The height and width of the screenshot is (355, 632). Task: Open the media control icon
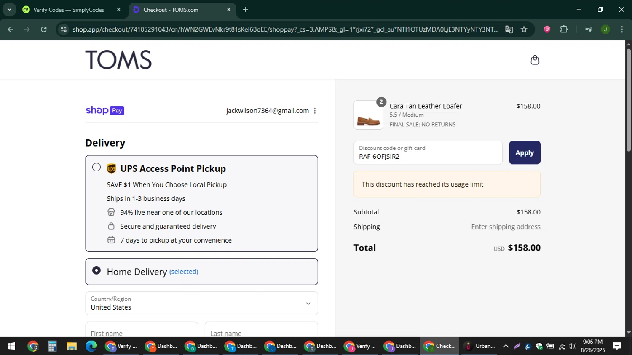coord(589,29)
